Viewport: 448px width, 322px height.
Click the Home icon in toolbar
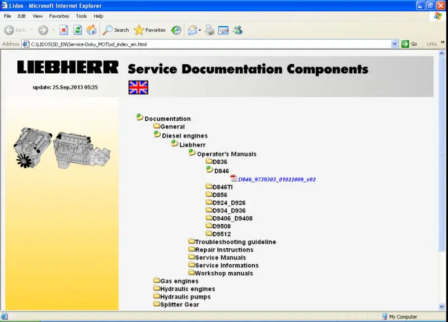coord(91,30)
